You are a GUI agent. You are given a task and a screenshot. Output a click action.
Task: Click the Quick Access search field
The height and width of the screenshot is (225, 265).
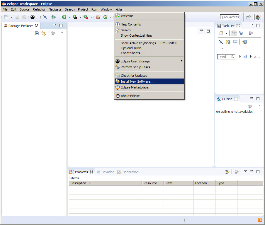(230, 17)
